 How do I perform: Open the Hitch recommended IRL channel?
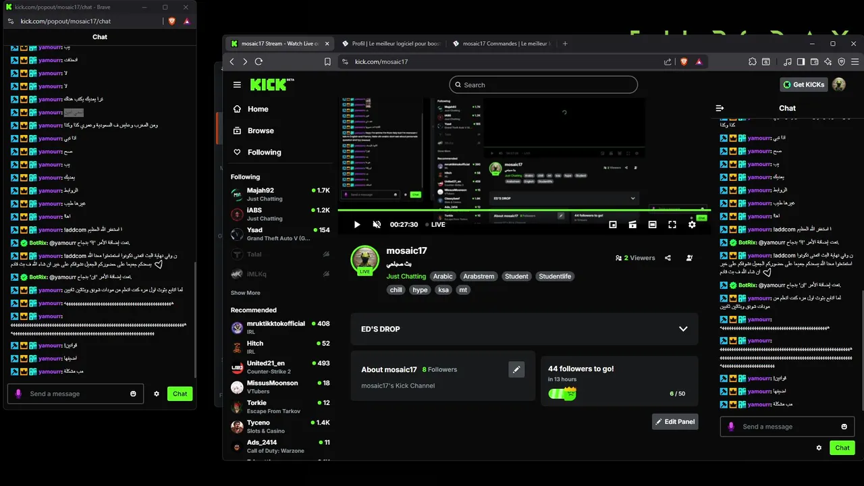tap(280, 347)
